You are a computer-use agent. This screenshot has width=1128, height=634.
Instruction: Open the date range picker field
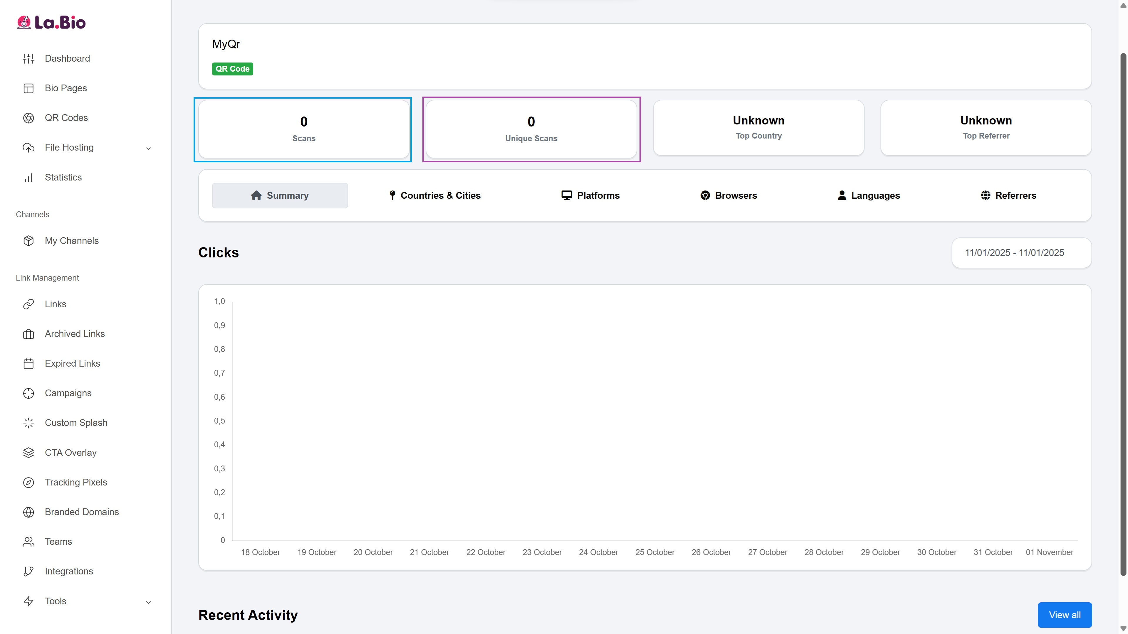click(1021, 253)
